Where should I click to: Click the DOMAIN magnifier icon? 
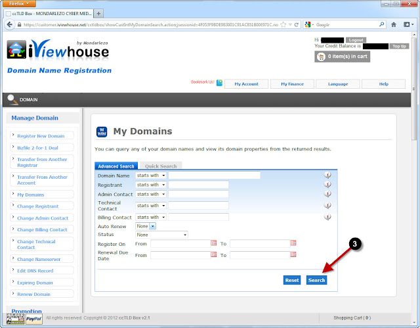tap(12, 99)
